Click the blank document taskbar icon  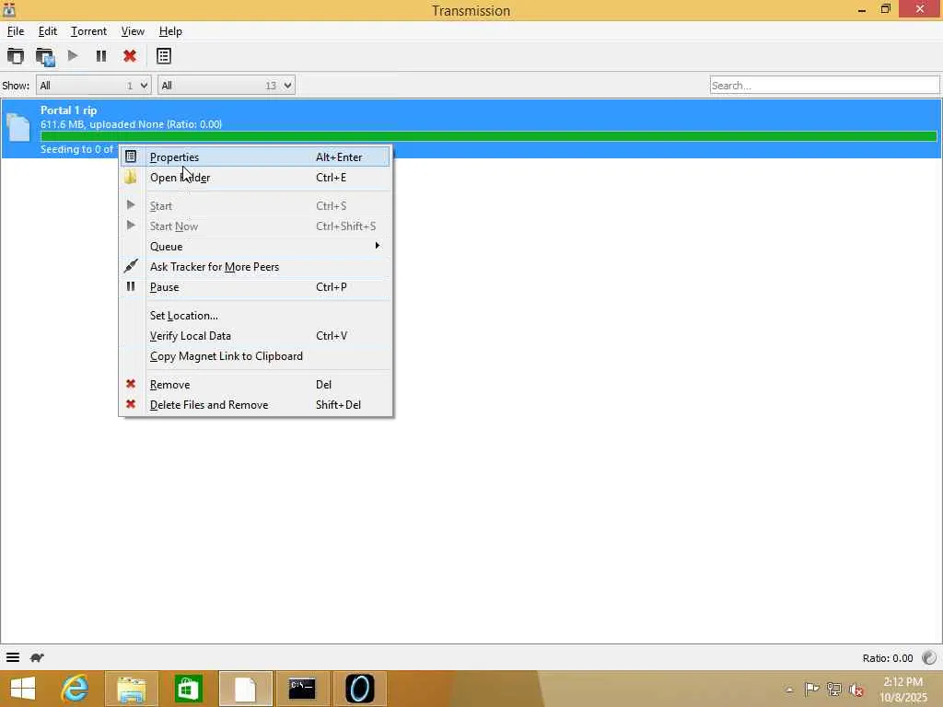(x=245, y=689)
